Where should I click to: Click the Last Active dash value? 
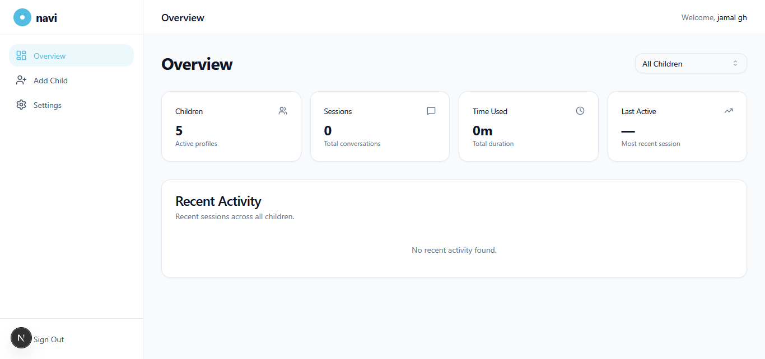click(628, 131)
